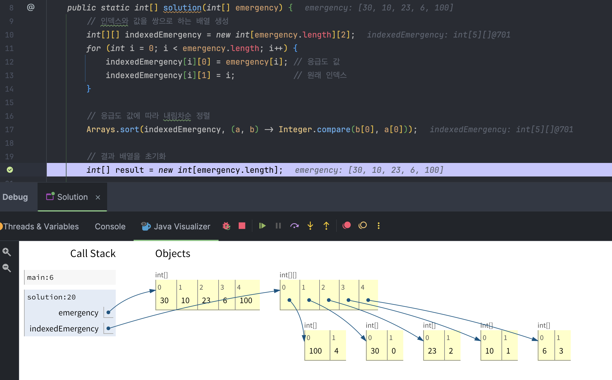Click the Rerun debug bug icon
Image resolution: width=612 pixels, height=380 pixels.
point(227,226)
